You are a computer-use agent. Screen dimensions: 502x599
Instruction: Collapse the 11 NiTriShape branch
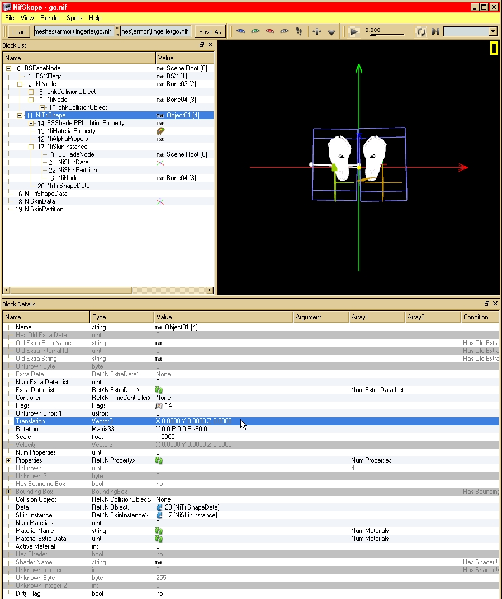coord(20,115)
